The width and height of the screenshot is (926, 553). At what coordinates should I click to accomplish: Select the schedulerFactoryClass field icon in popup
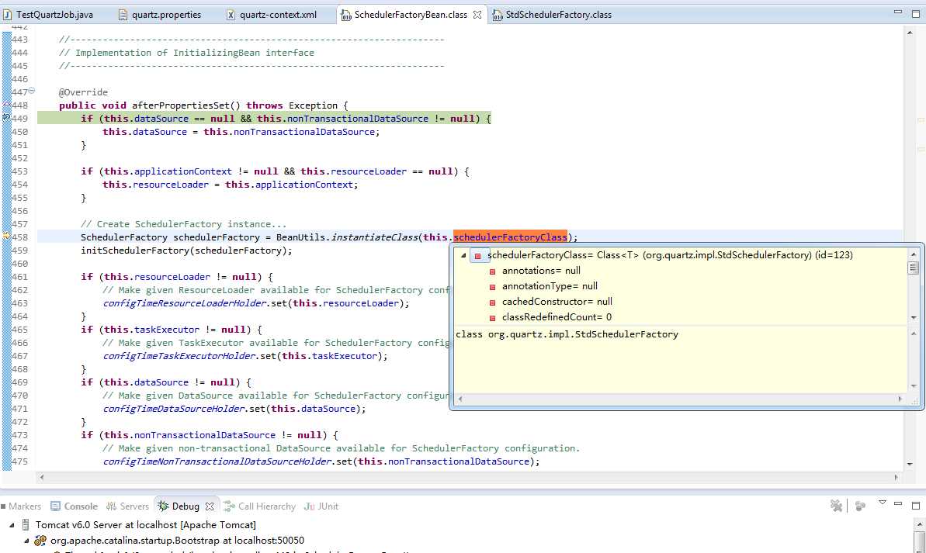[x=478, y=255]
